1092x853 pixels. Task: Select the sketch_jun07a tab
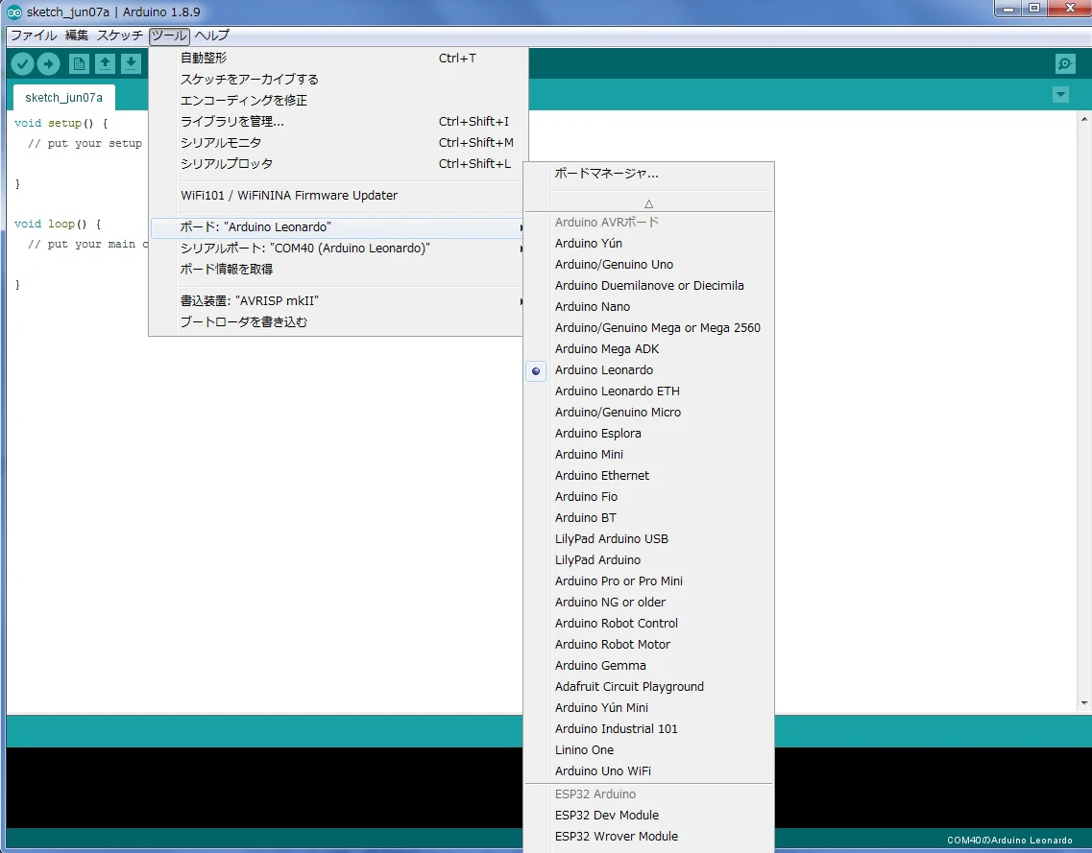point(63,98)
